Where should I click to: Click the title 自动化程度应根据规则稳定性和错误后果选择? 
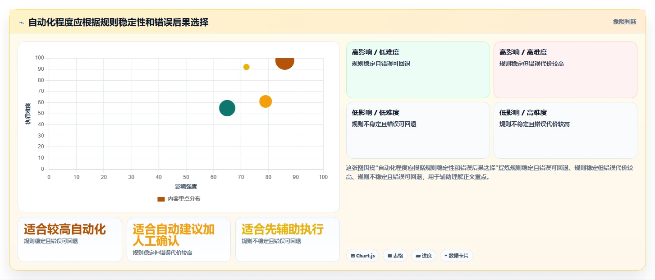pos(118,23)
